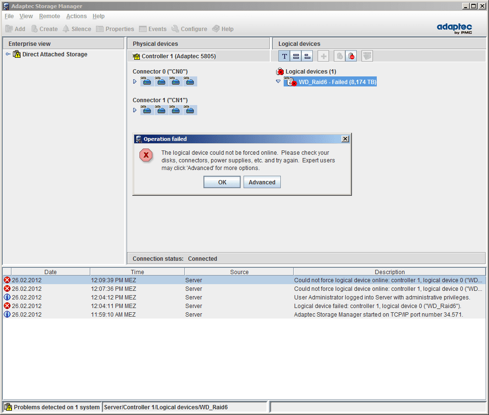
Task: Click the create logical device plus icon
Action: click(323, 56)
